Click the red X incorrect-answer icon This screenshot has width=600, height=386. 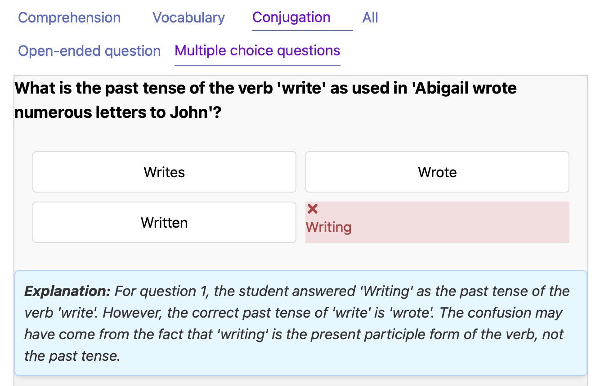click(313, 209)
